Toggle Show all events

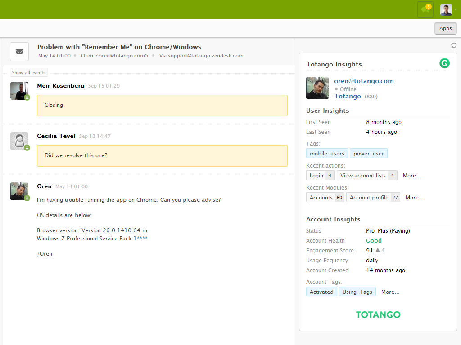[x=28, y=72]
